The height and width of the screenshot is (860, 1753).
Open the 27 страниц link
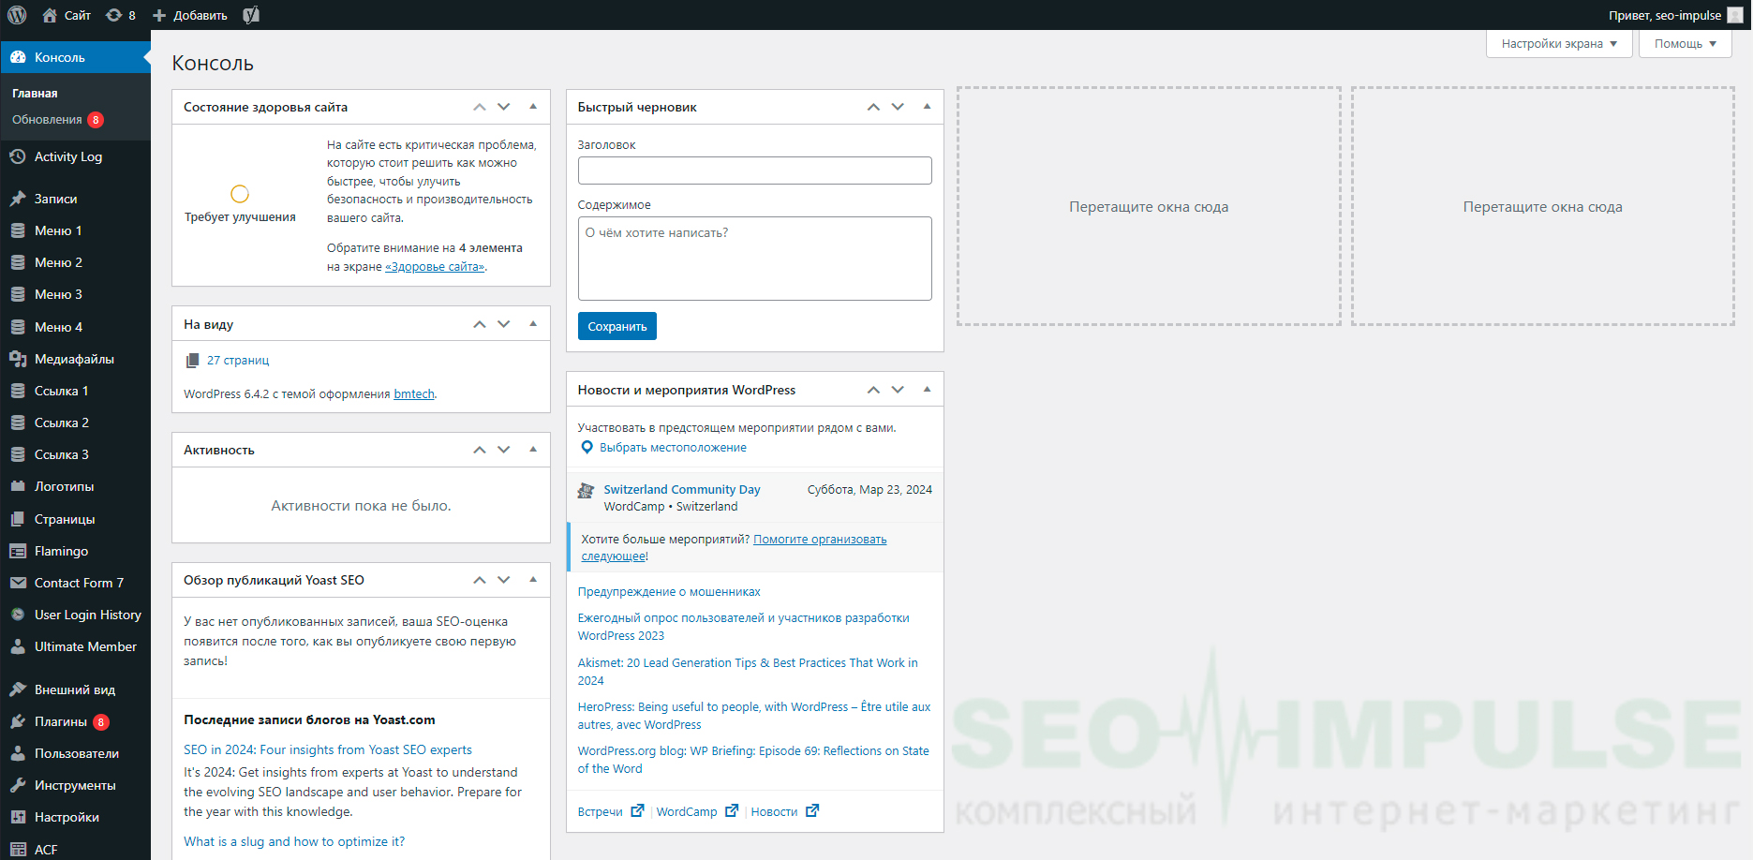pos(237,360)
